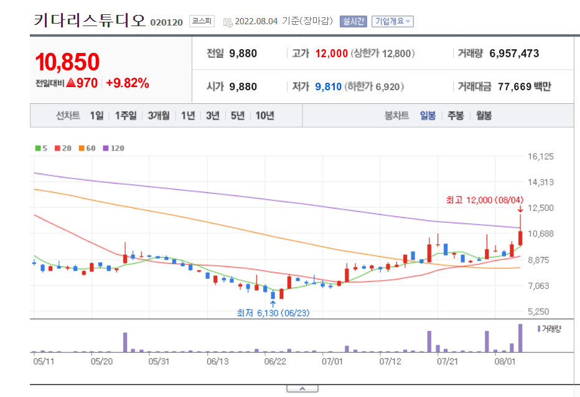Select the 3개월 line chart tab
This screenshot has width=580, height=397.
[x=159, y=116]
